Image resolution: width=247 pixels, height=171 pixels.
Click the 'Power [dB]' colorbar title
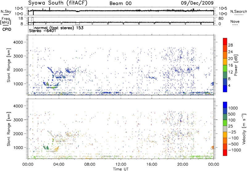[x=236, y=65]
